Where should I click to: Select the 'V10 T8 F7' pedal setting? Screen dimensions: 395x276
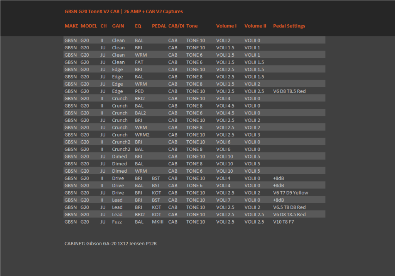pyautogui.click(x=284, y=222)
